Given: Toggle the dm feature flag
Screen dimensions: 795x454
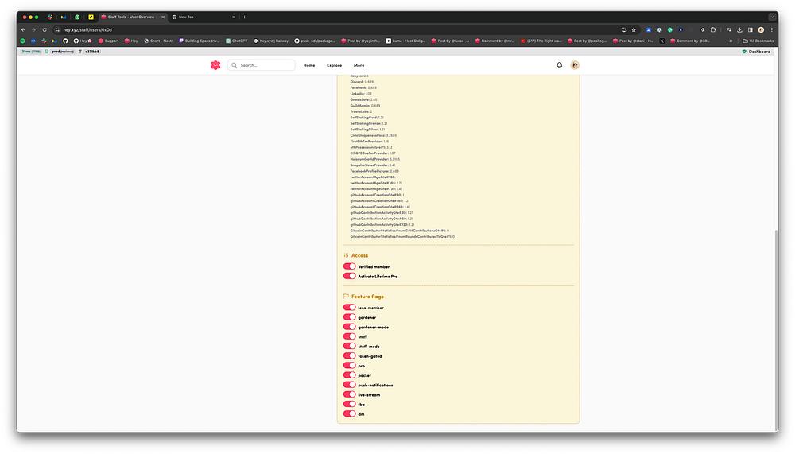Looking at the screenshot, I should tap(349, 413).
